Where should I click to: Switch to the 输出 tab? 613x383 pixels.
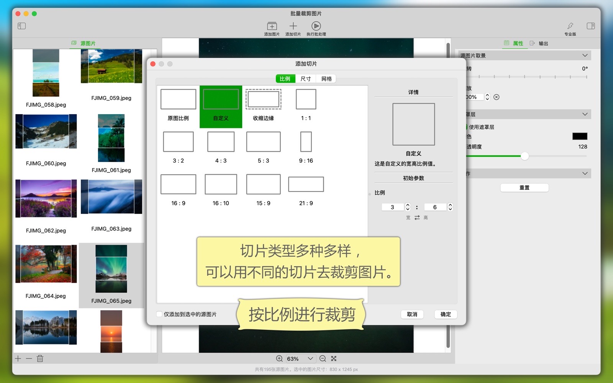pyautogui.click(x=539, y=43)
